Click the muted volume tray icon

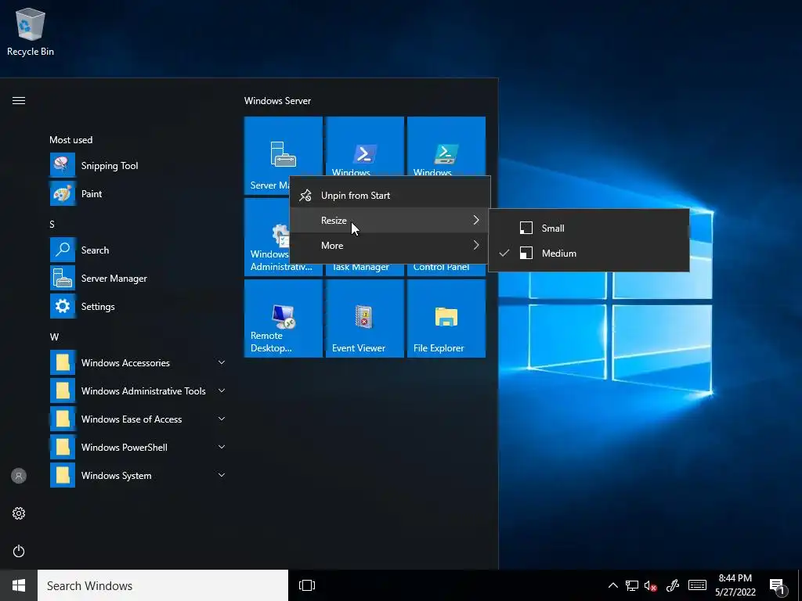click(x=651, y=585)
